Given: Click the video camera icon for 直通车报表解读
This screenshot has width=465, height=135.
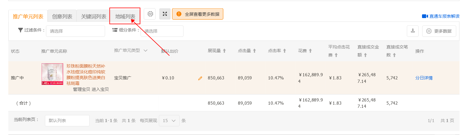Looking at the screenshot, I should coord(425,16).
